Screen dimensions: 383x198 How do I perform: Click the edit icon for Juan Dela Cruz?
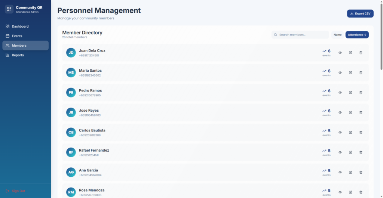click(x=350, y=53)
